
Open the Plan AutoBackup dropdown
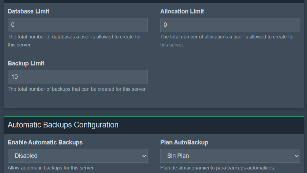[x=230, y=156]
